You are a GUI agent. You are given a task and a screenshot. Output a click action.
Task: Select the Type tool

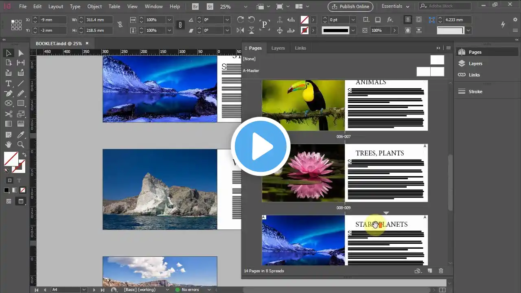point(8,83)
